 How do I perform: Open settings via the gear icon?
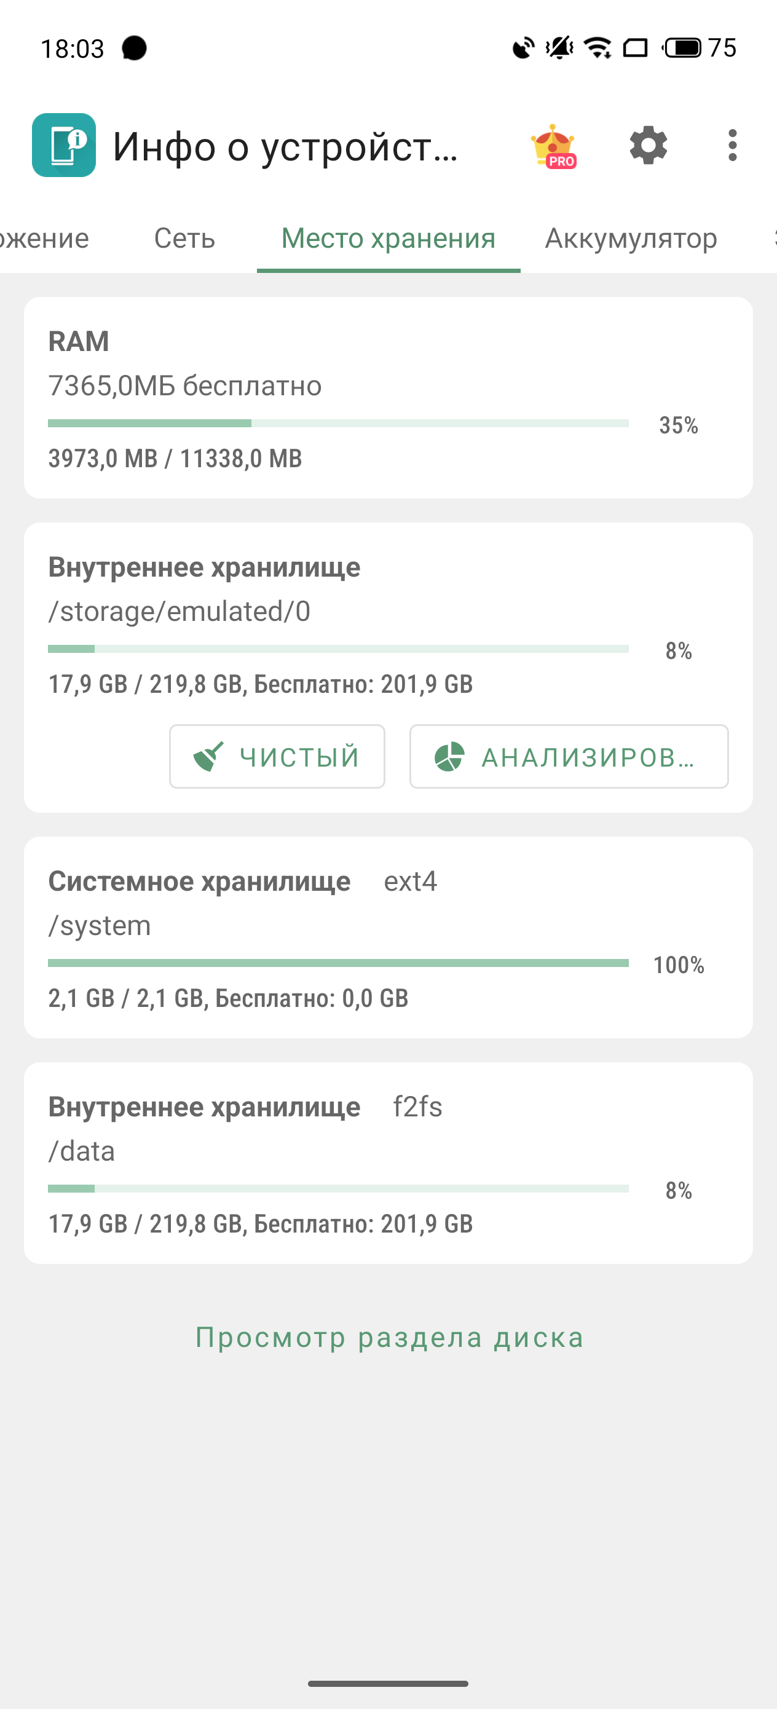649,145
